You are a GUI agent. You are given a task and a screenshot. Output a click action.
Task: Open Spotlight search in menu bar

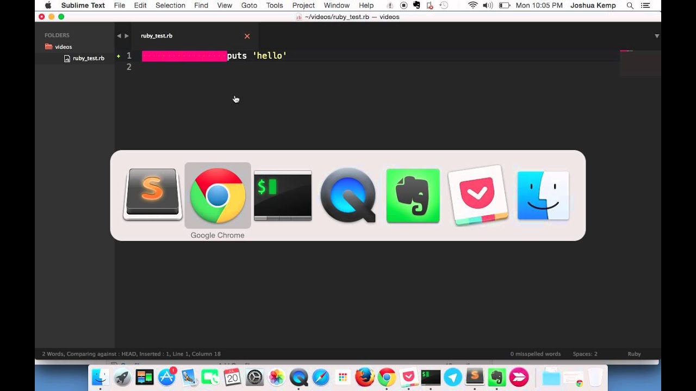630,5
